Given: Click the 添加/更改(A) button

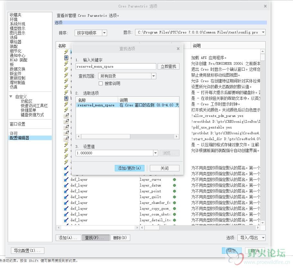Looking at the screenshot, I should pyautogui.click(x=129, y=168).
